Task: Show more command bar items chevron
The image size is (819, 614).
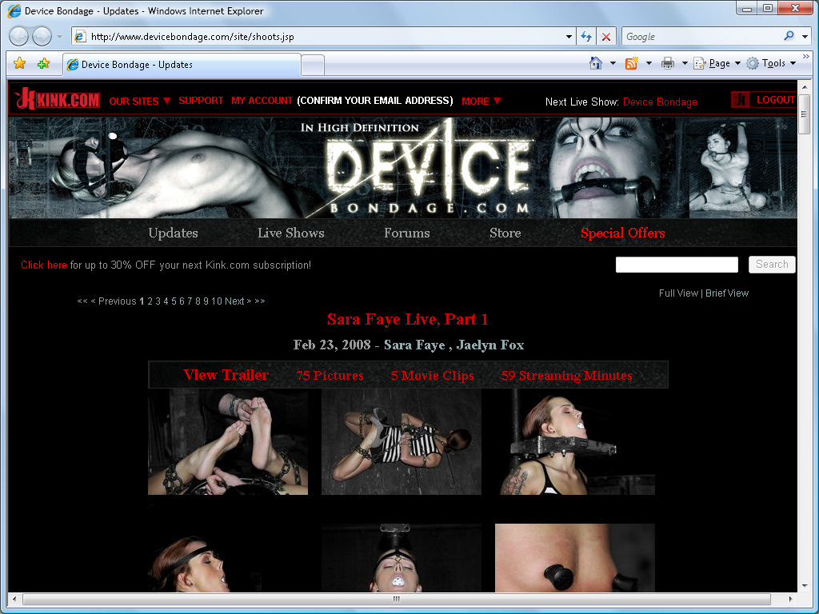Action: (x=806, y=57)
